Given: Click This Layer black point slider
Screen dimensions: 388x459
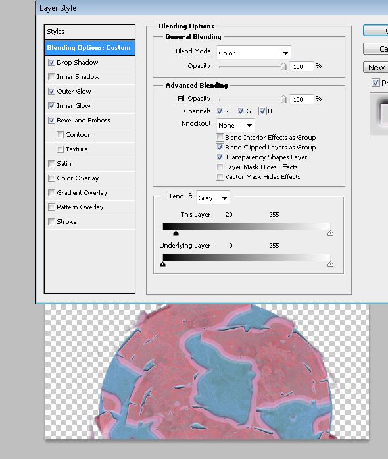Looking at the screenshot, I should click(x=176, y=233).
